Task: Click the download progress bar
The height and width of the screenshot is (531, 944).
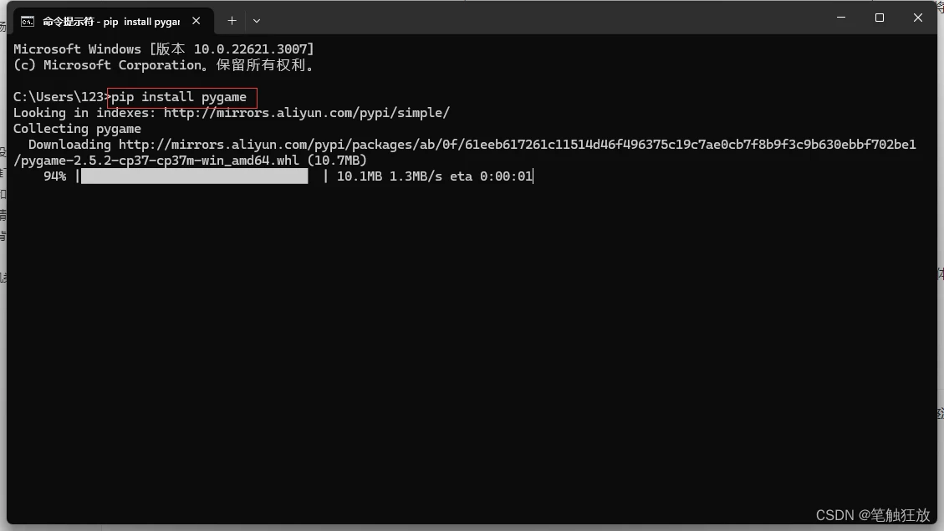Action: [x=195, y=176]
